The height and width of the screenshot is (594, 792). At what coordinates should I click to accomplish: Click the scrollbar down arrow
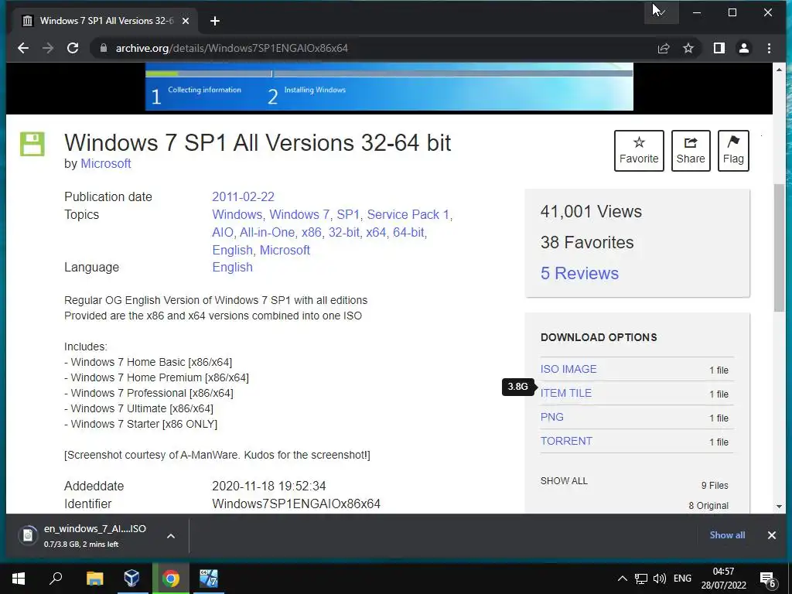pyautogui.click(x=778, y=506)
